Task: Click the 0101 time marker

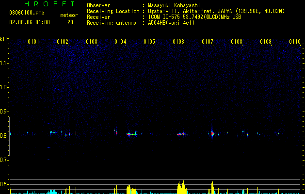Action: click(33, 42)
